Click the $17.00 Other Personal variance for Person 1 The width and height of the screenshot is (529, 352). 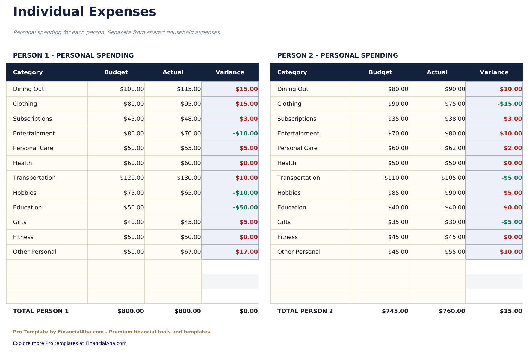[x=248, y=252]
